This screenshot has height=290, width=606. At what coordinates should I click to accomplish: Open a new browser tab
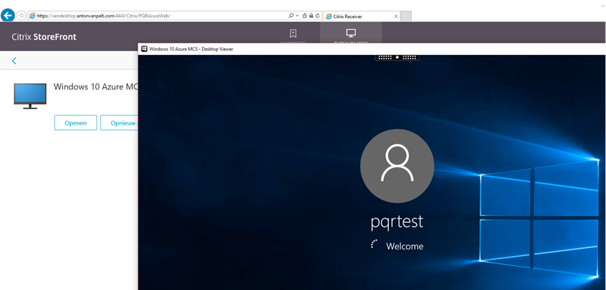[405, 17]
